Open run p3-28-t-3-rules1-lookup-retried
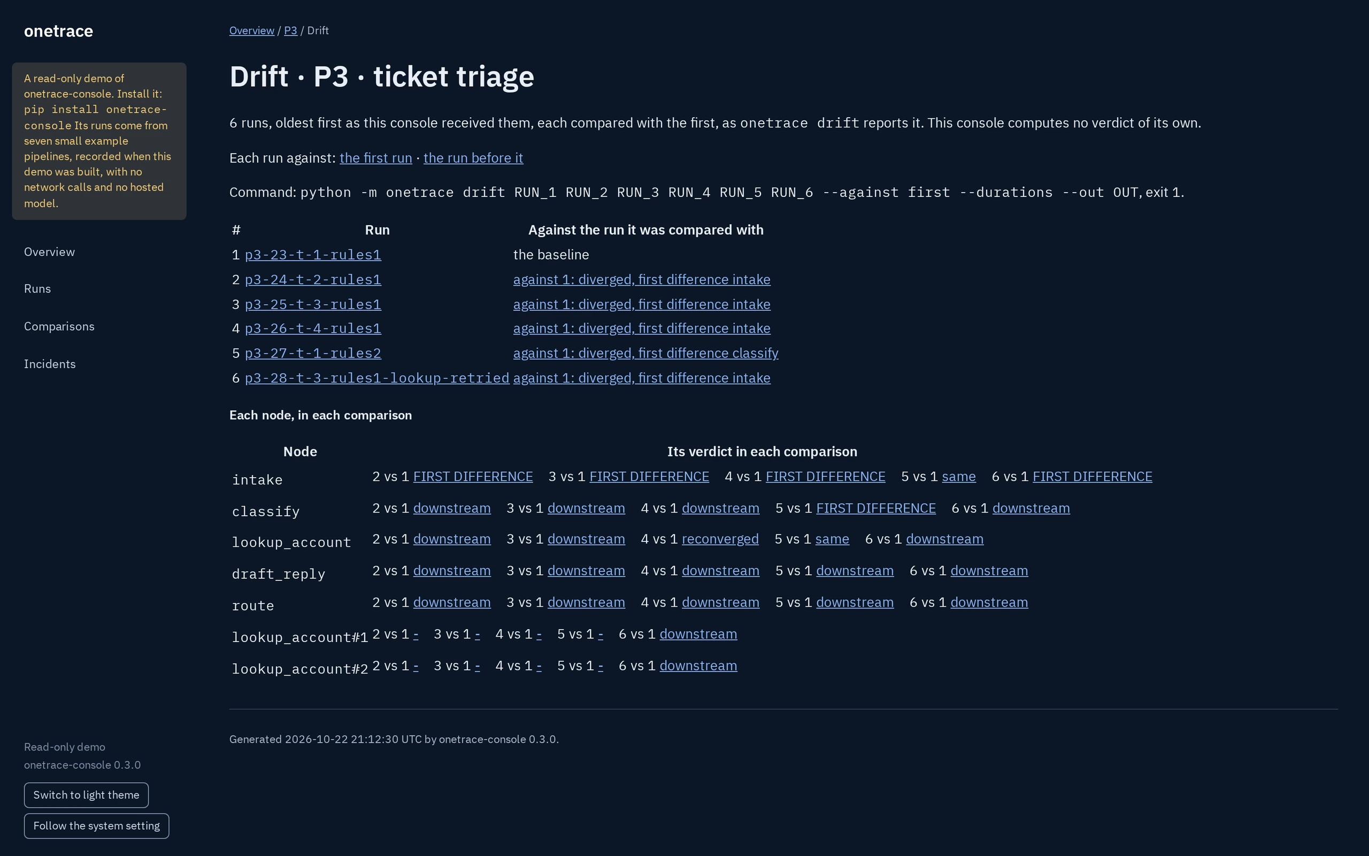The image size is (1369, 856). pyautogui.click(x=378, y=378)
